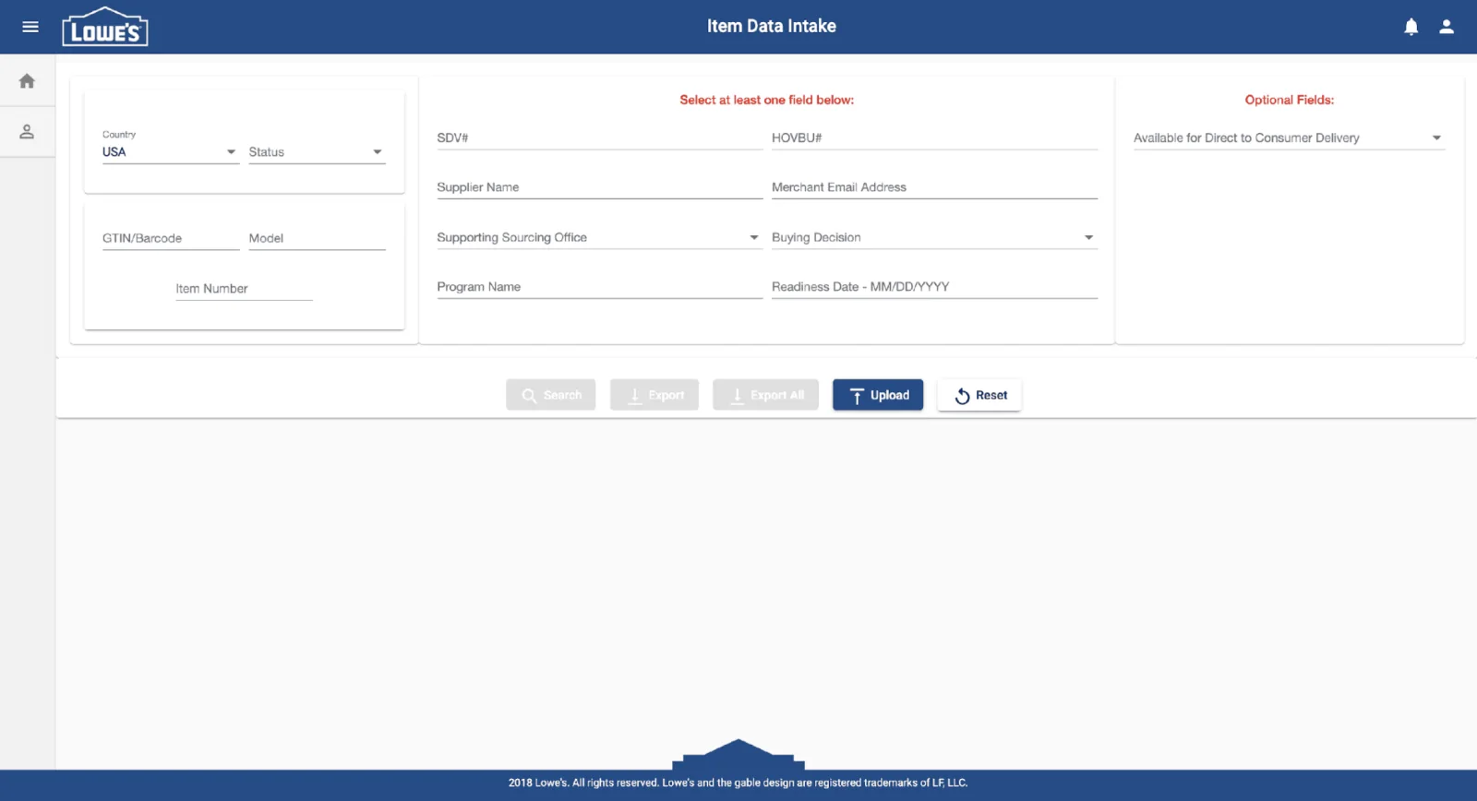Click 'Select at least one field below:' text
This screenshot has width=1477, height=801.
point(767,100)
